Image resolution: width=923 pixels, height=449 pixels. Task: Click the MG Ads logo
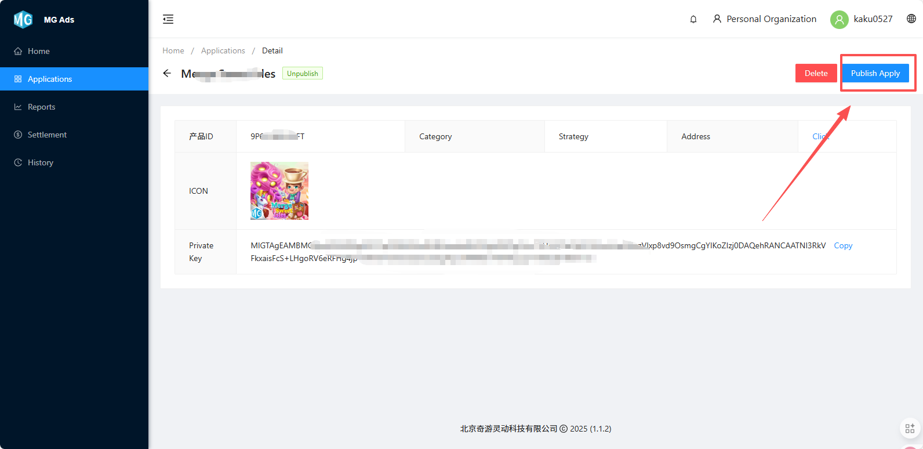(23, 20)
